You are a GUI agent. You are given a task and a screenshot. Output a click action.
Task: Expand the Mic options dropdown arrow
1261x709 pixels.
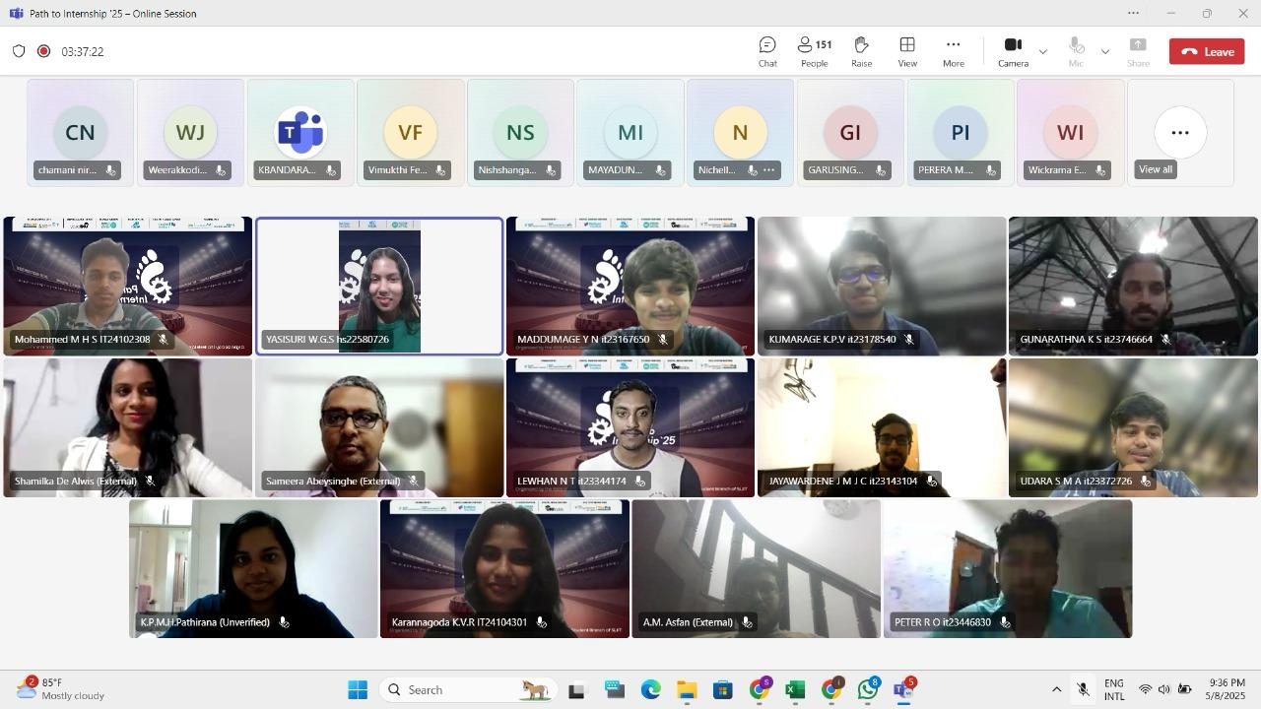pyautogui.click(x=1105, y=51)
